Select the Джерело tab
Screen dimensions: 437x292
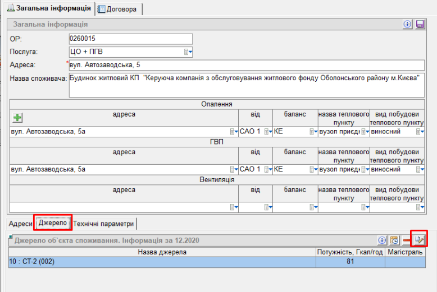pyautogui.click(x=53, y=224)
